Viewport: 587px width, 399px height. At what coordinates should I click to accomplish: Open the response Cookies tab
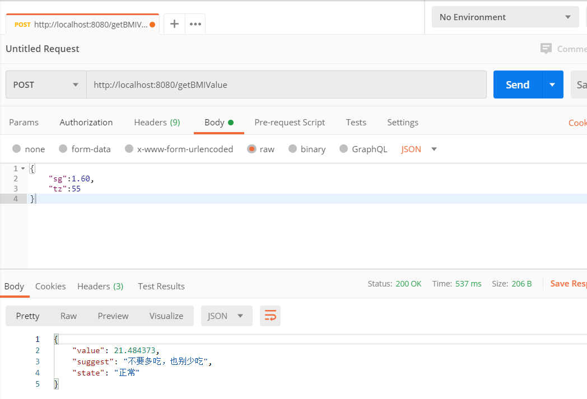click(x=50, y=286)
